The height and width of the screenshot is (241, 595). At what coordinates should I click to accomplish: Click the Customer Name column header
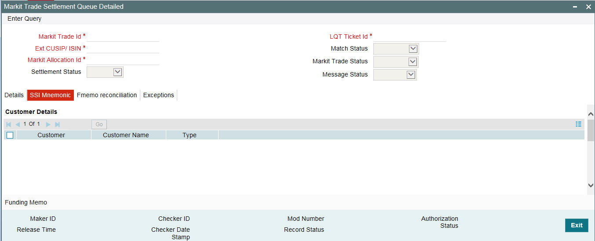[126, 135]
